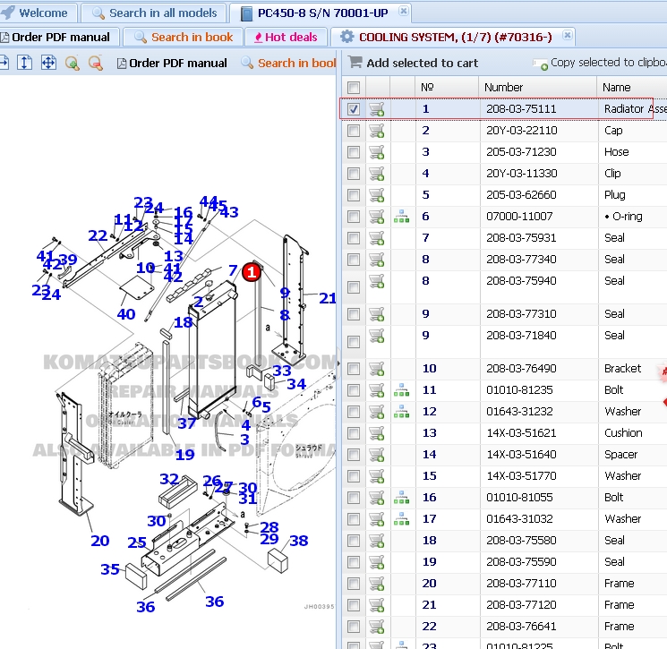
Task: Open hierarchy icon for Washer 01643-31232
Action: (x=402, y=411)
